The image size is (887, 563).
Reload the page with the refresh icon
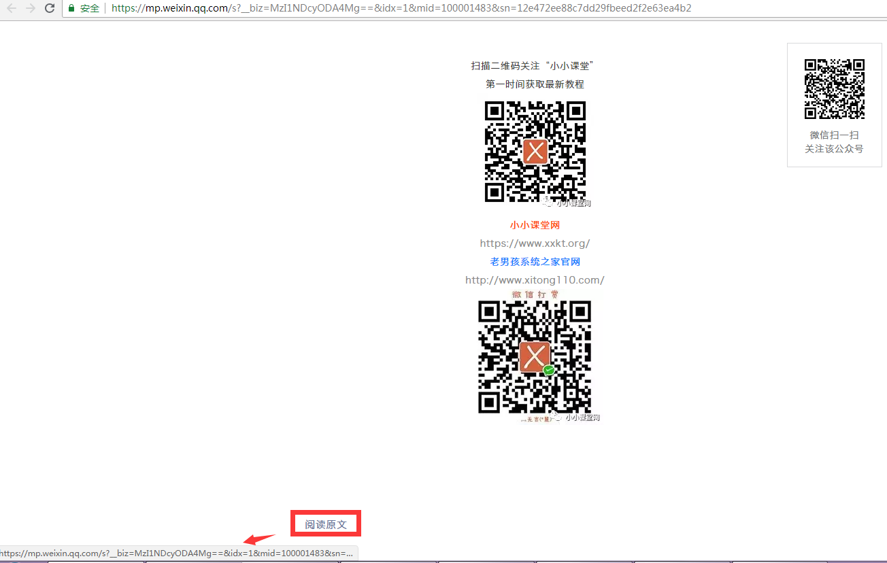50,8
